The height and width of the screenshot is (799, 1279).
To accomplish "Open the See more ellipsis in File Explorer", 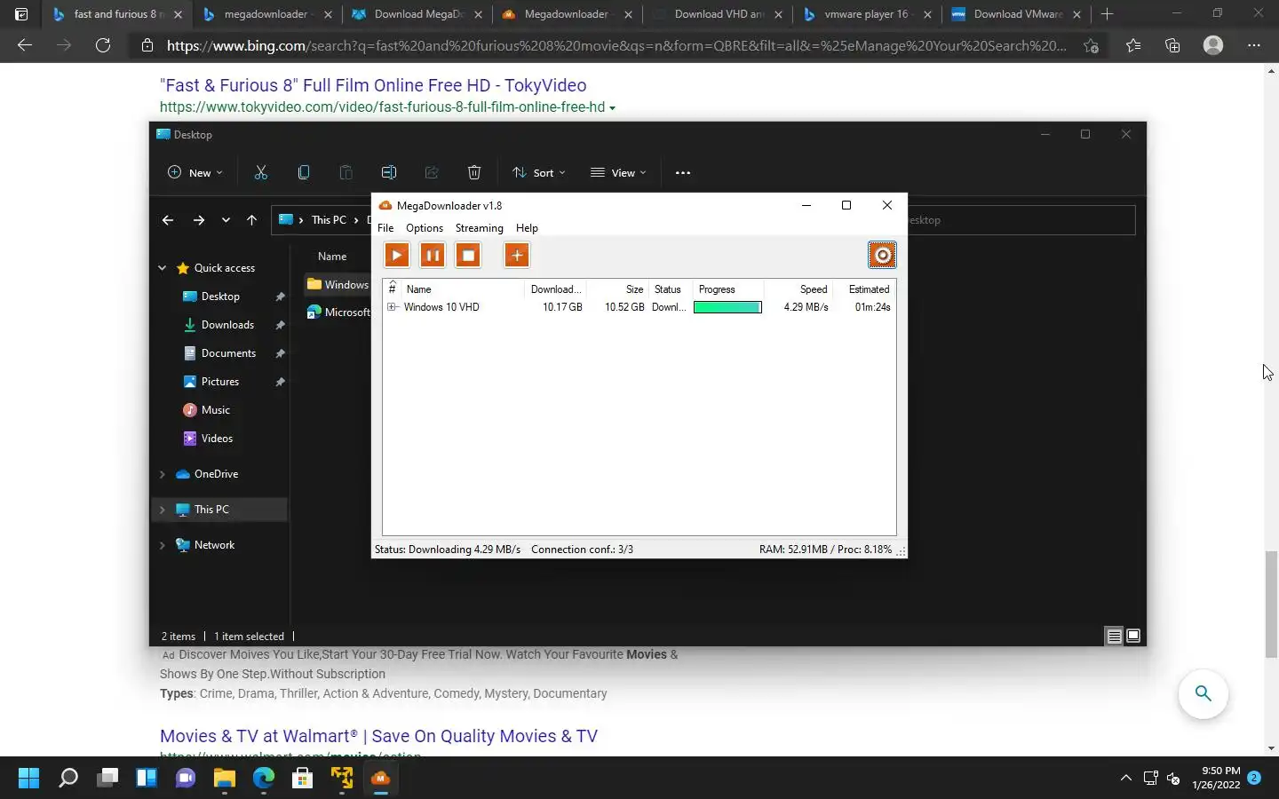I will [683, 173].
